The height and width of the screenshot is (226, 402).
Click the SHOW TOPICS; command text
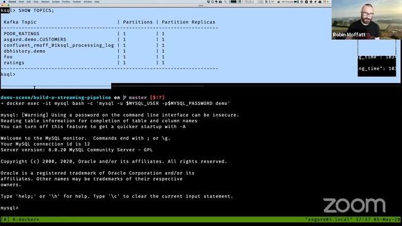click(36, 11)
